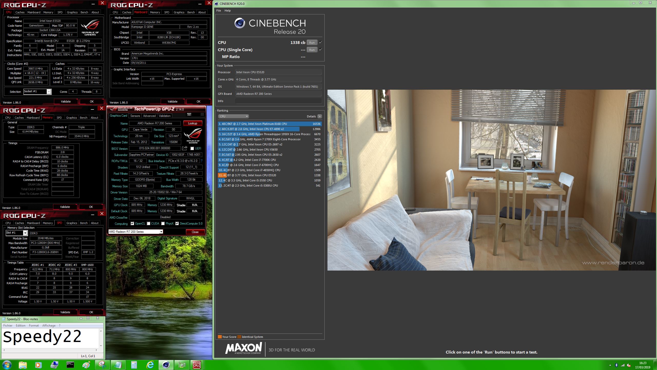Launch Internet Explorer from the taskbar
The height and width of the screenshot is (370, 657).
[150, 365]
